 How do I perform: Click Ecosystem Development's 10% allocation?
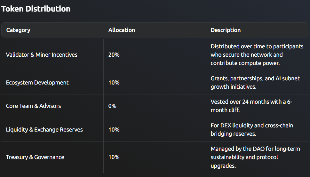click(114, 83)
